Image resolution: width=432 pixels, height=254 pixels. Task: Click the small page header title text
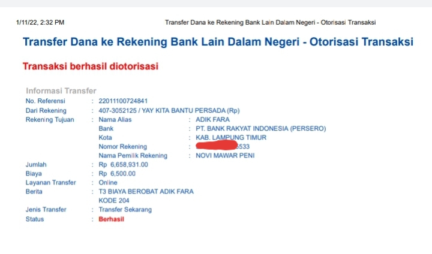pos(270,23)
